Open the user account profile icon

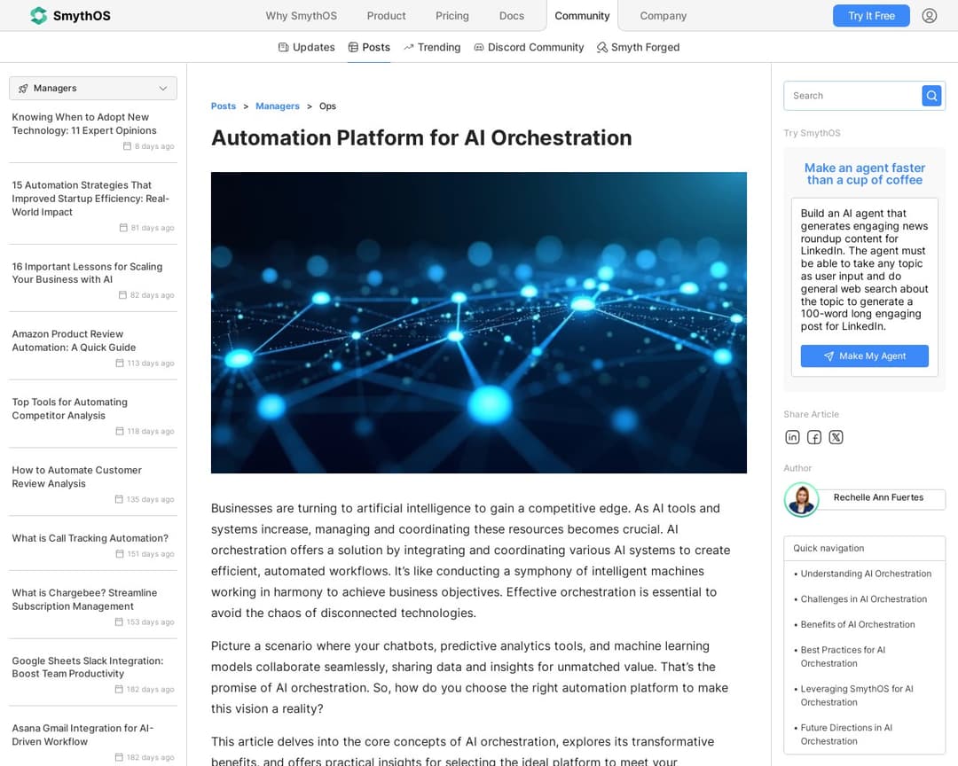(929, 16)
